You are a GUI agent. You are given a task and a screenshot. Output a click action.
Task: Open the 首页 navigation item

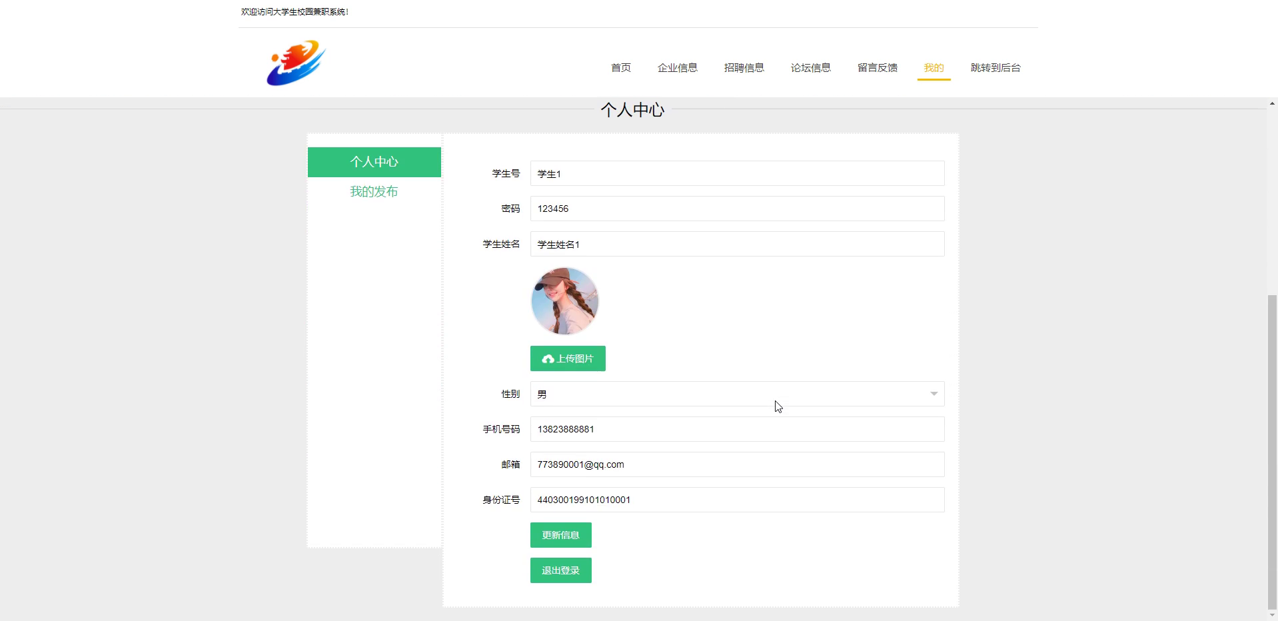pyautogui.click(x=621, y=67)
